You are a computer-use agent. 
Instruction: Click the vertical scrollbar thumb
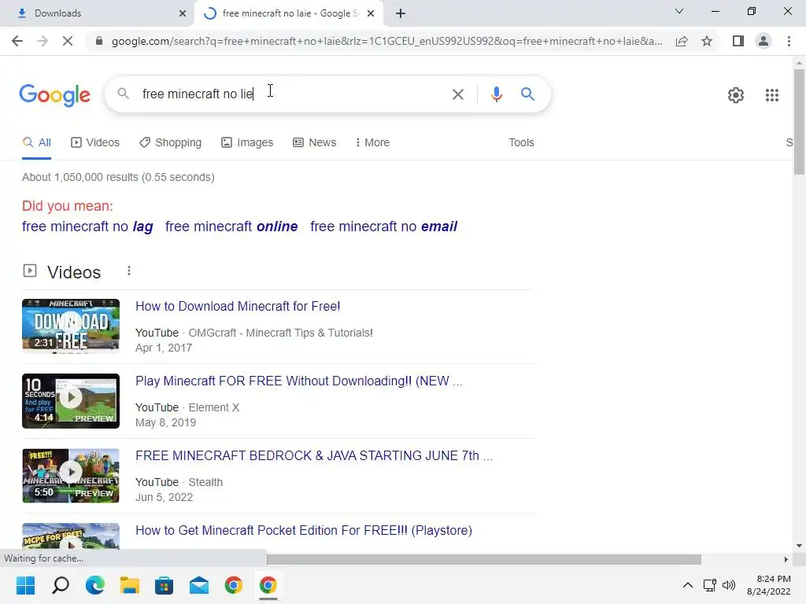click(x=799, y=122)
